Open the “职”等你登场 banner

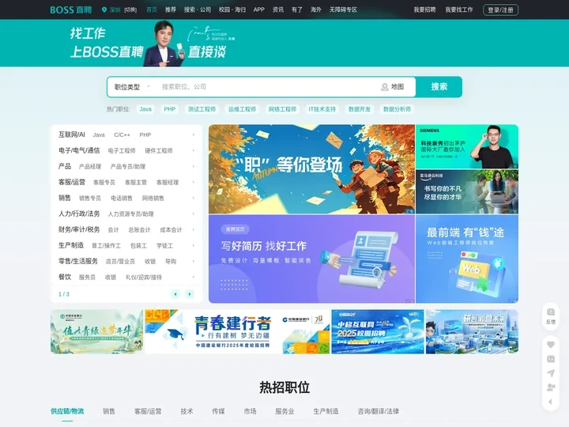pos(311,169)
